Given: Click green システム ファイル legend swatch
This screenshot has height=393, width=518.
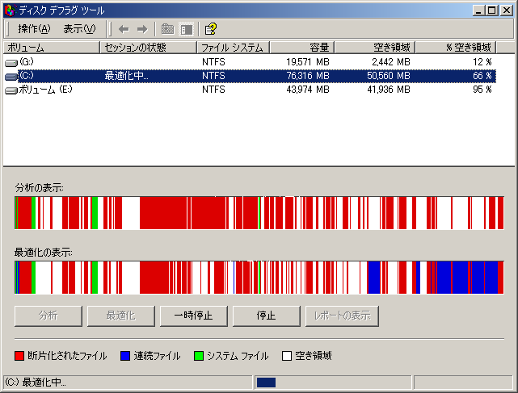Looking at the screenshot, I should point(199,356).
